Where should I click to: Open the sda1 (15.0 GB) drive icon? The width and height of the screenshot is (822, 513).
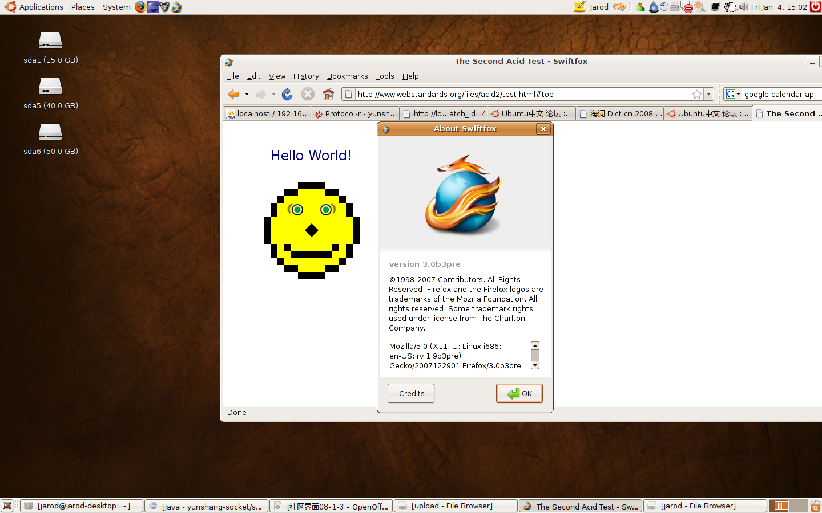click(50, 41)
